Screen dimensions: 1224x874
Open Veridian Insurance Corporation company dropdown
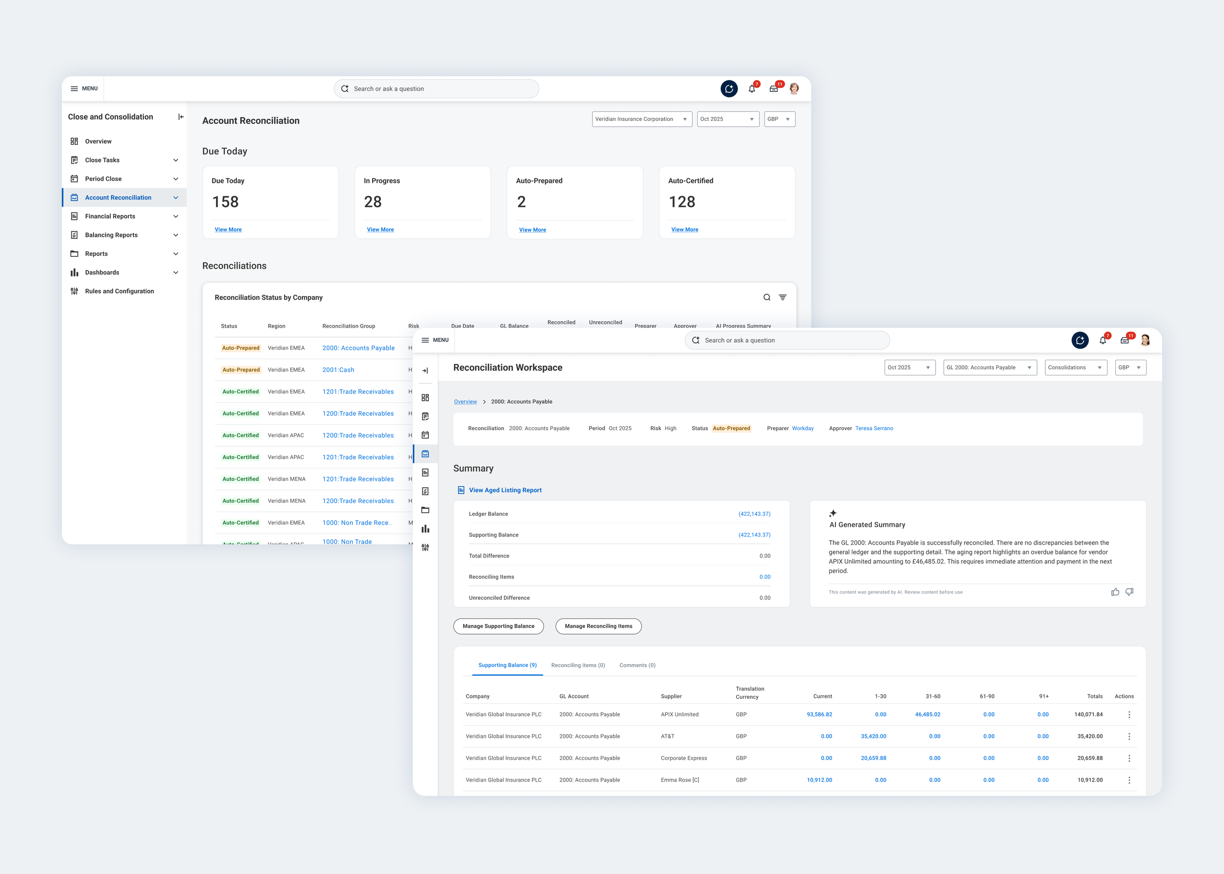641,119
